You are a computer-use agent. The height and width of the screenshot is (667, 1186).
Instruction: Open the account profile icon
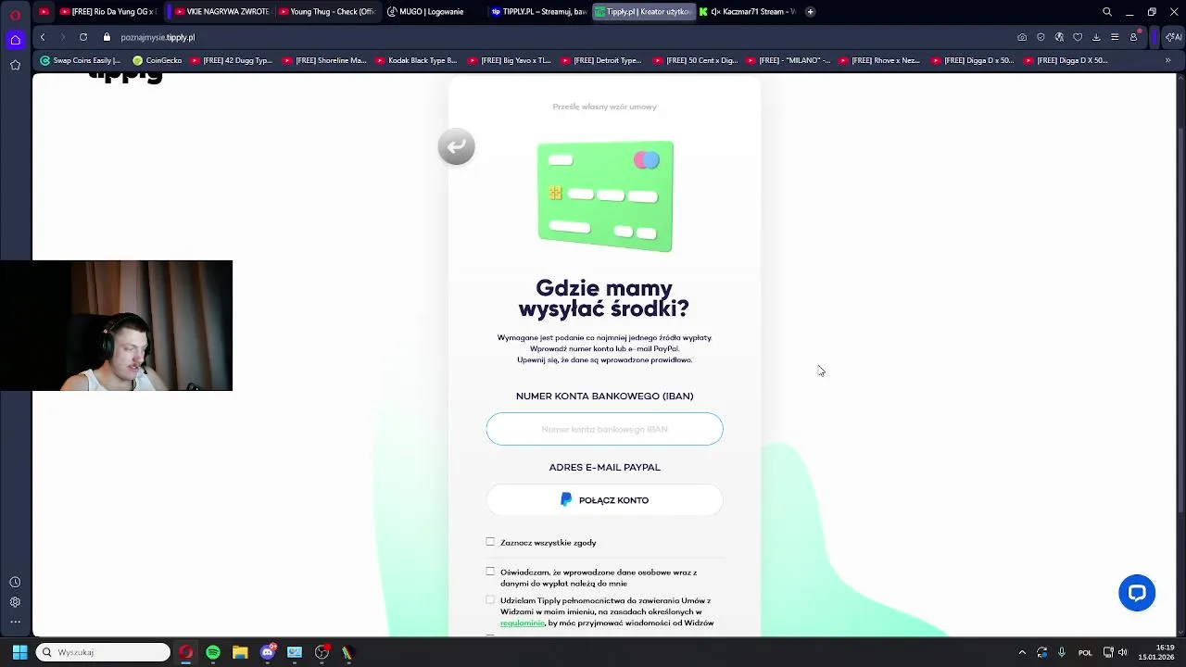[1133, 37]
